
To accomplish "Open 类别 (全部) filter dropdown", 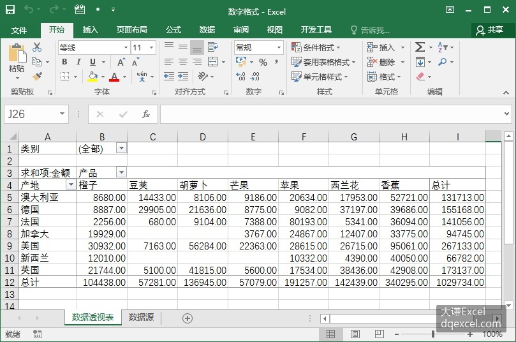I will pyautogui.click(x=121, y=148).
